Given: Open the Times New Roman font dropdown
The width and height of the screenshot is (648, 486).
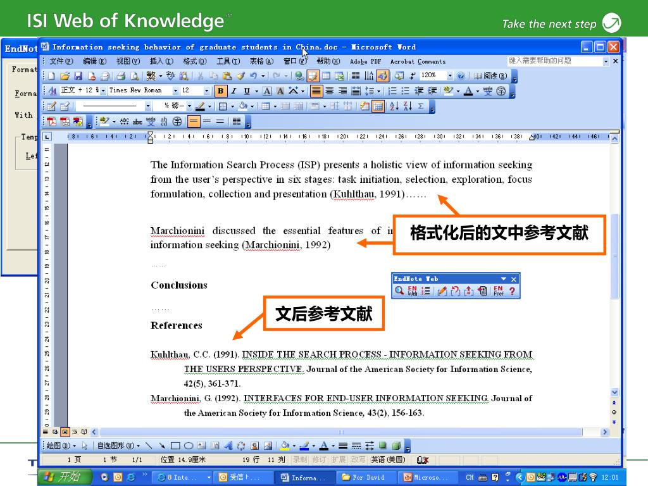Looking at the screenshot, I should (175, 90).
